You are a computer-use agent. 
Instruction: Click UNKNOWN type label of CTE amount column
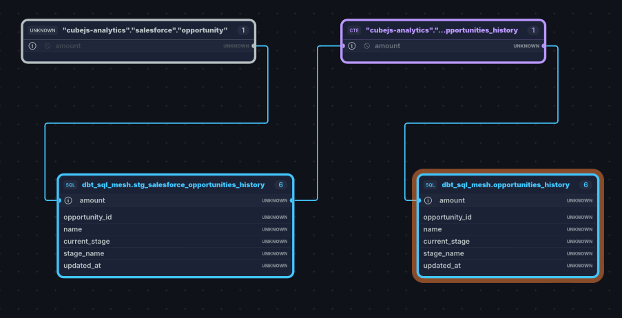click(x=526, y=46)
